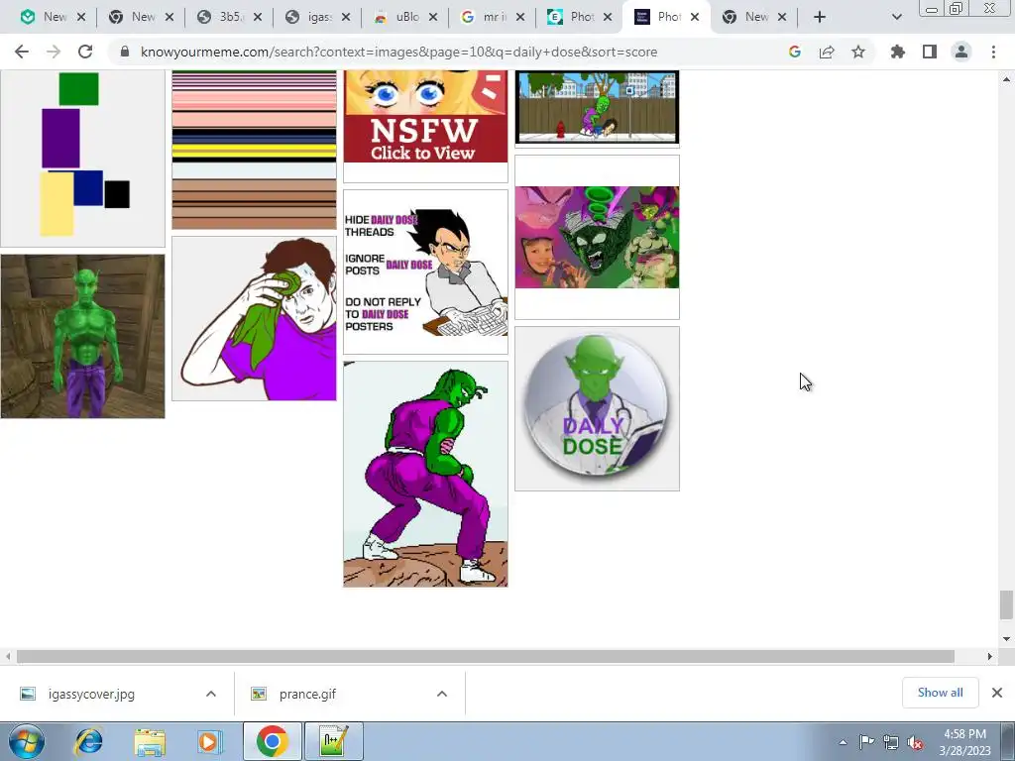Screen dimensions: 1015x761
Task: Close the igas tab
Action: (346, 18)
